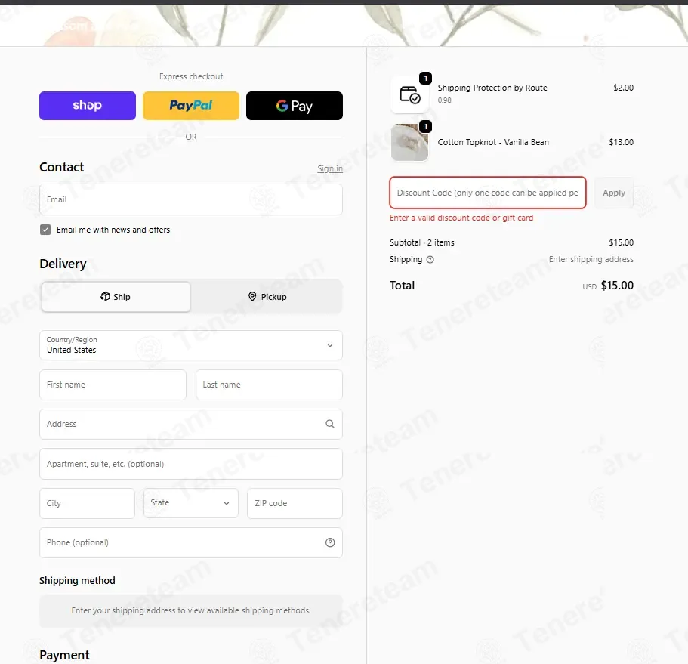This screenshot has height=664, width=688.
Task: Click the Shipping Protection by Route icon
Action: pos(410,94)
